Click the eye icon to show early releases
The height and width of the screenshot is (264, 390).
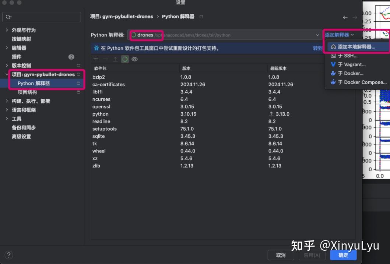[134, 59]
